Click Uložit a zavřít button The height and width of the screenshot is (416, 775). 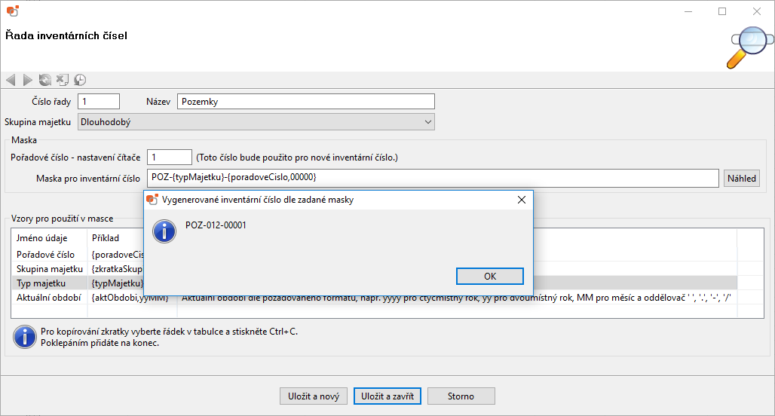pos(387,396)
